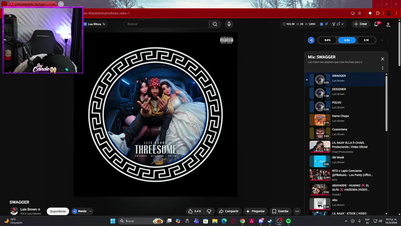
Task: Open NTG x Lapiz Conciente video
Action: tap(345, 175)
